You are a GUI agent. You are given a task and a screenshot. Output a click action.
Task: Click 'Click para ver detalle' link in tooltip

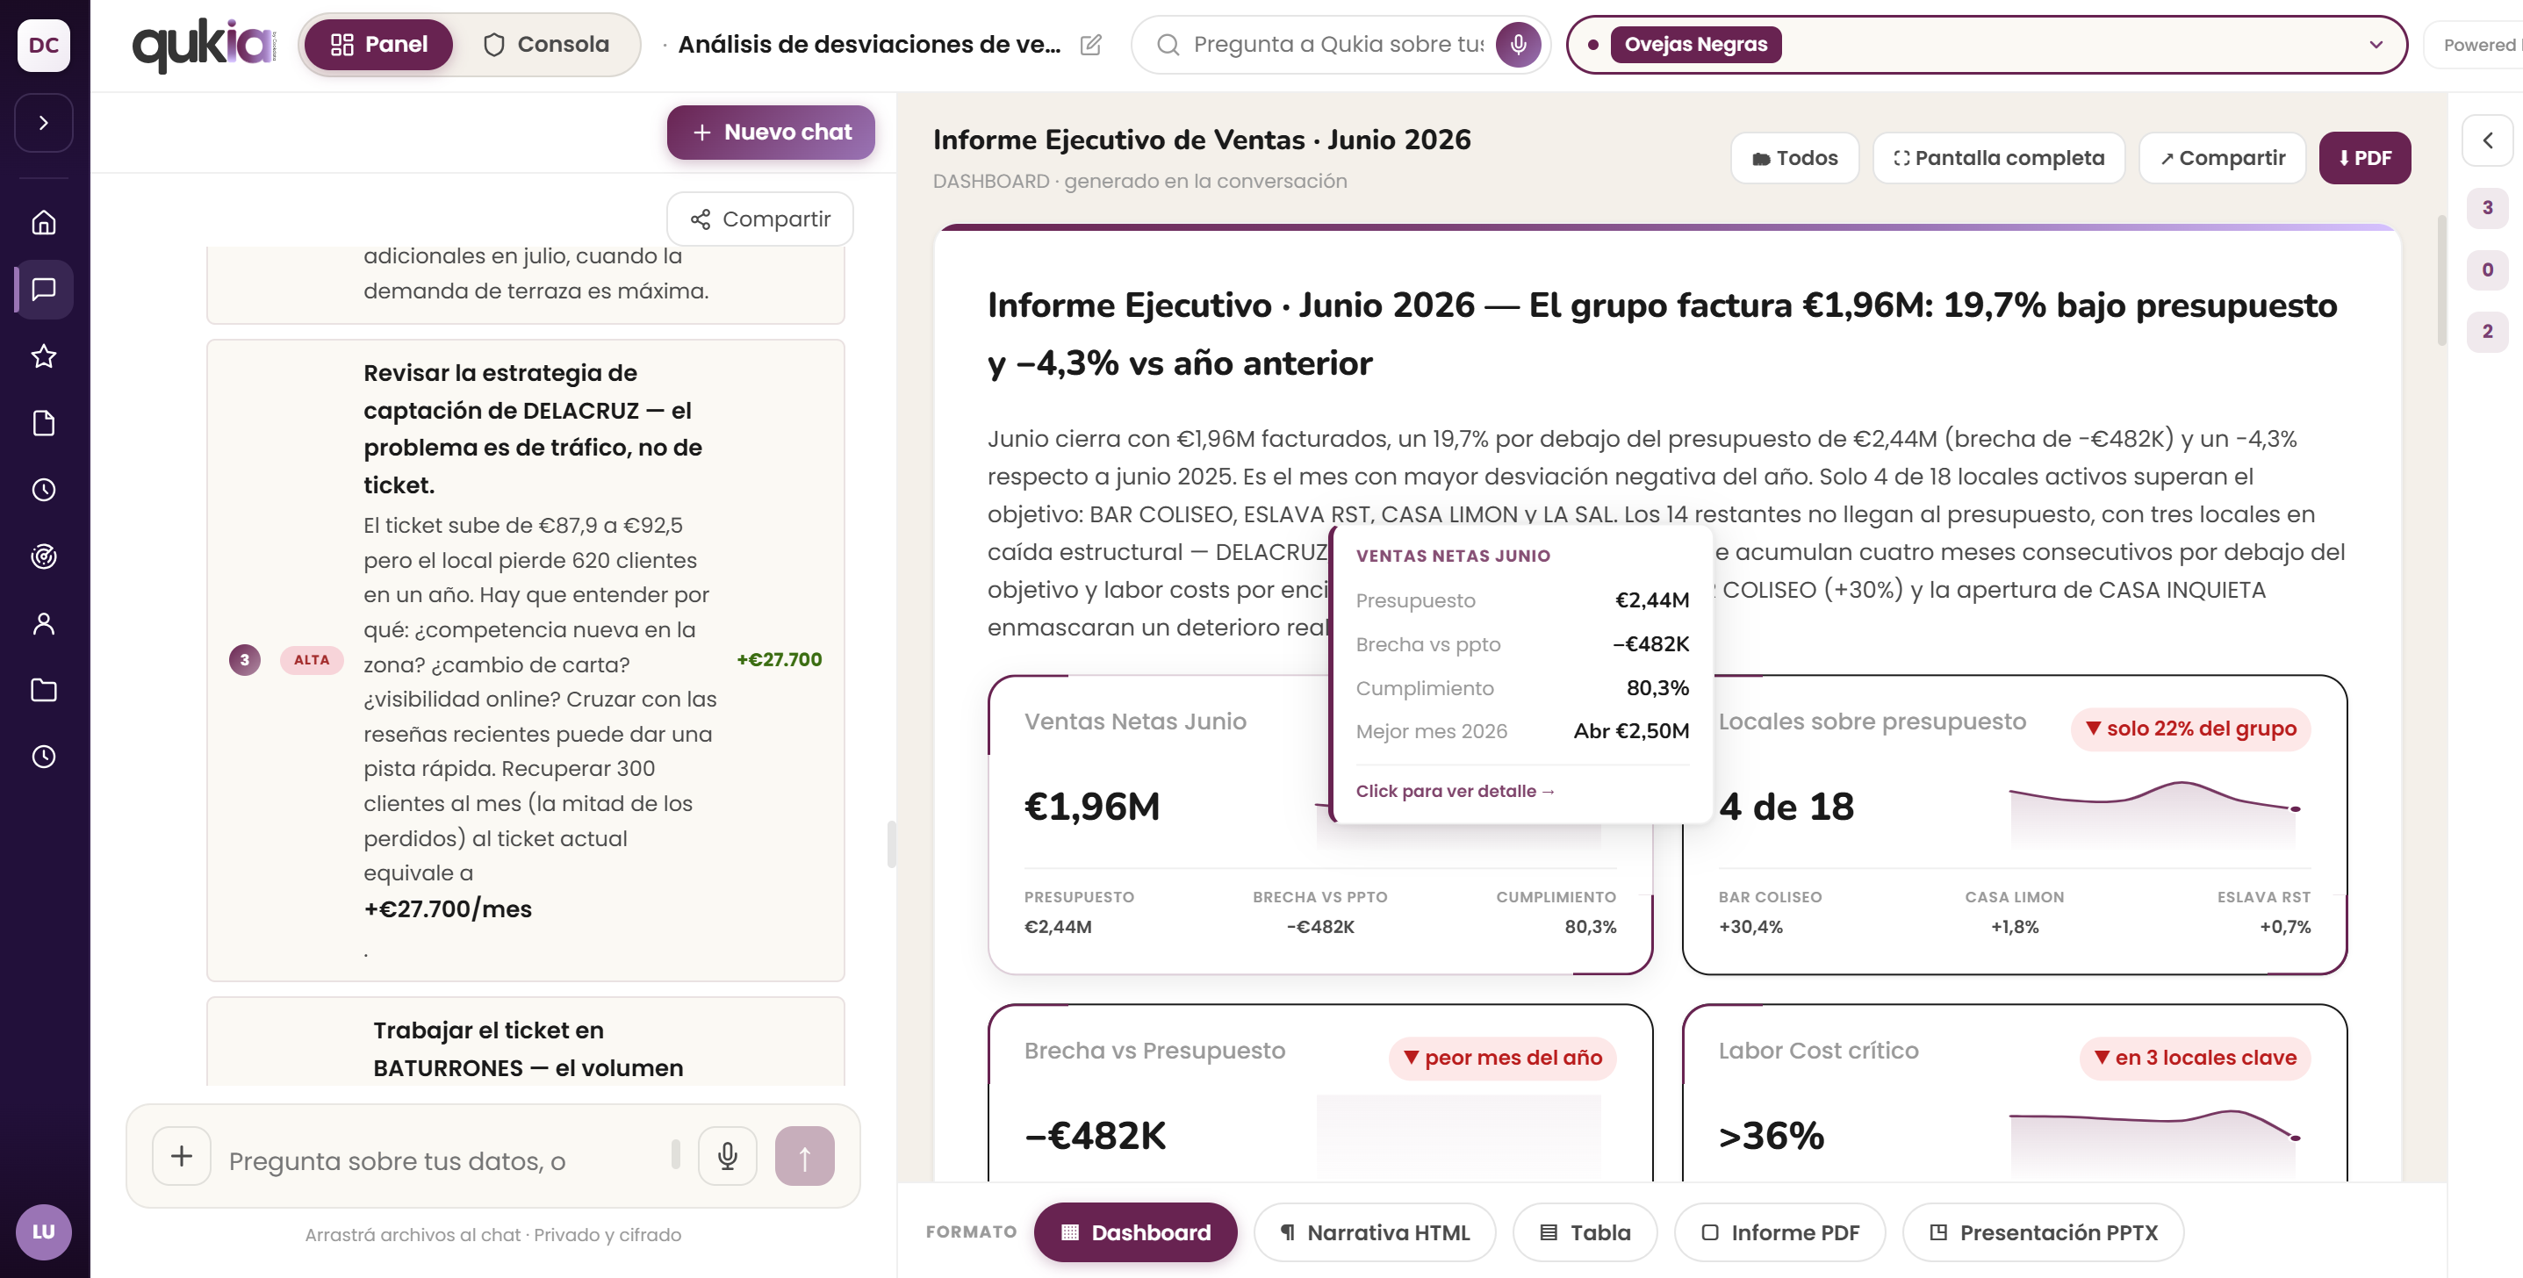[x=1455, y=791]
